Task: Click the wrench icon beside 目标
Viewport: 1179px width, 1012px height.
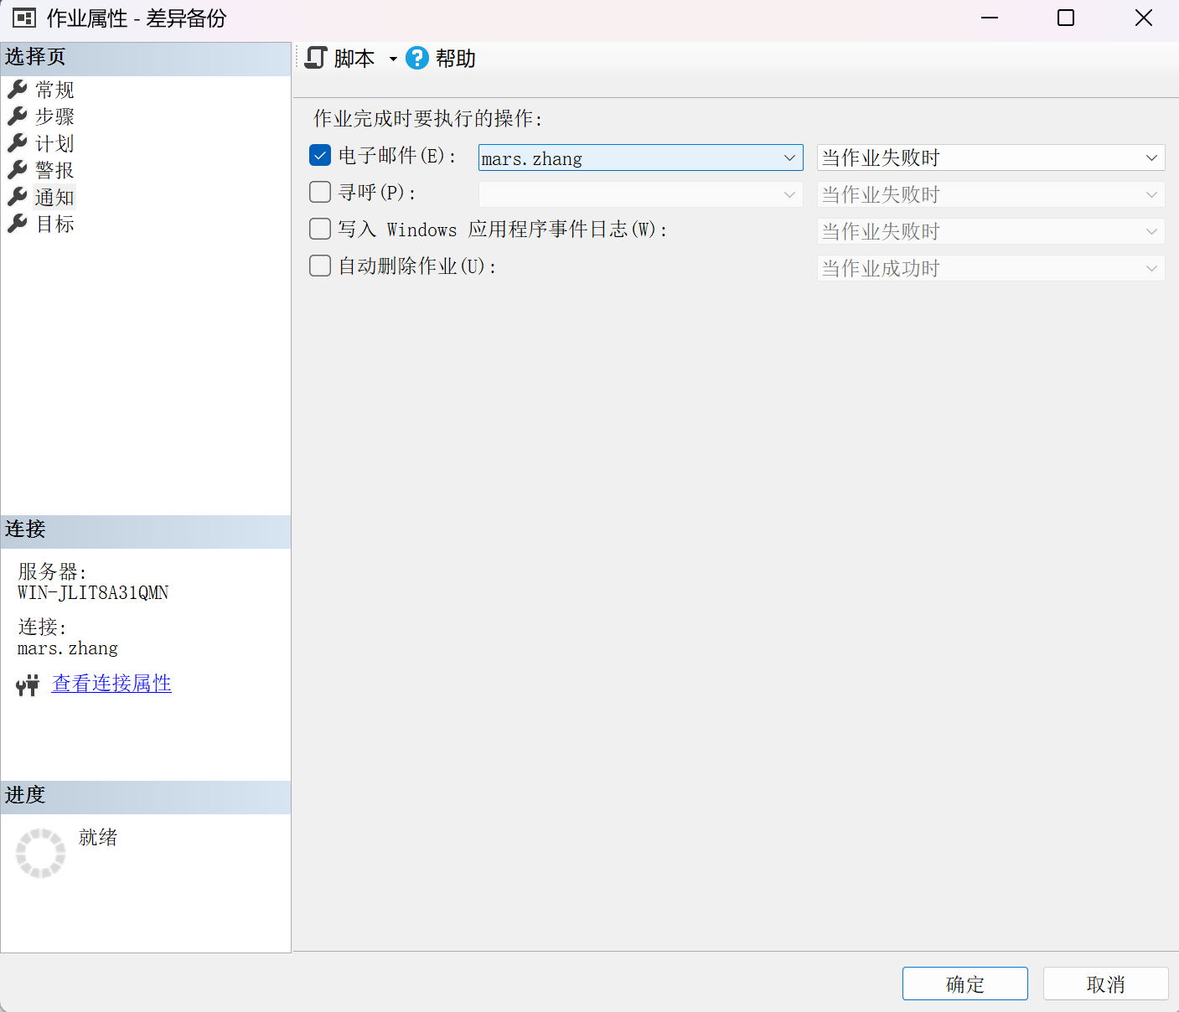Action: [17, 223]
